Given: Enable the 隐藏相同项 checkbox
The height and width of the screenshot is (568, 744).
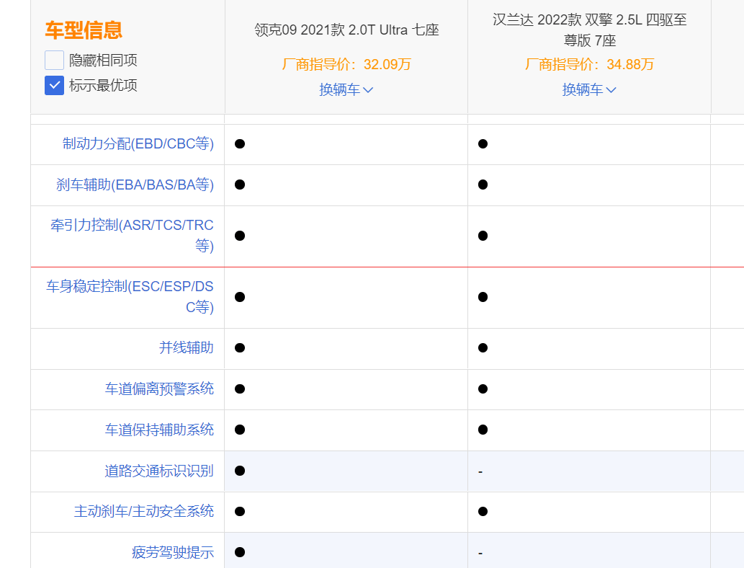Looking at the screenshot, I should 54,61.
